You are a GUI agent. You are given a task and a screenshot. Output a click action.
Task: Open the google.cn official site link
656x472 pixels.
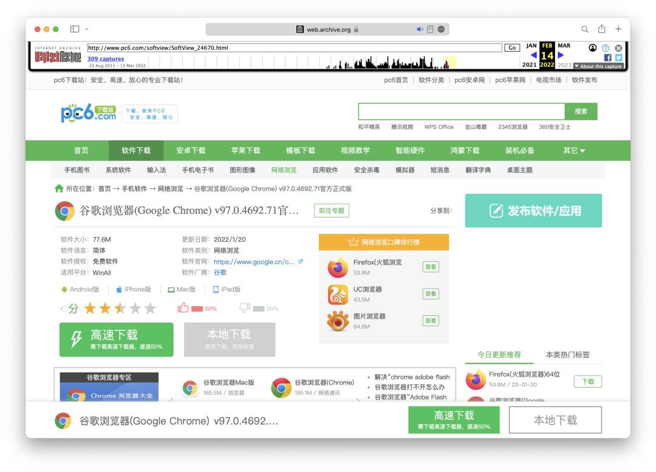(254, 262)
